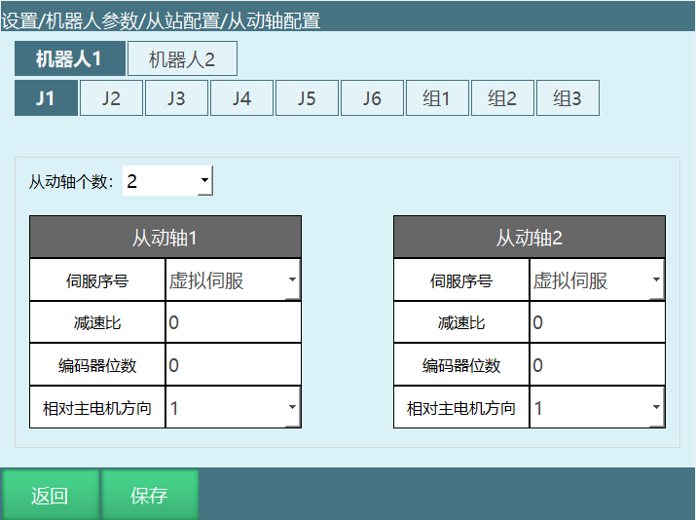696x520 pixels.
Task: Click the 从动轴2 编码器位数 input field
Action: [597, 365]
